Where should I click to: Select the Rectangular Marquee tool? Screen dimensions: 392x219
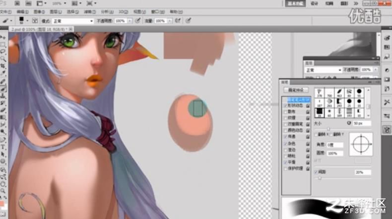click(3, 45)
